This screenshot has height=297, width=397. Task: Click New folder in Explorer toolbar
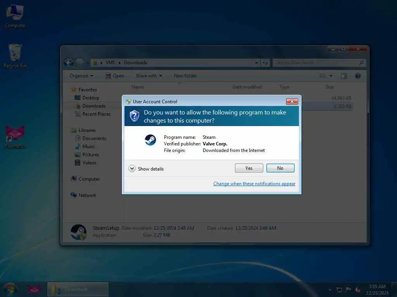coord(185,76)
